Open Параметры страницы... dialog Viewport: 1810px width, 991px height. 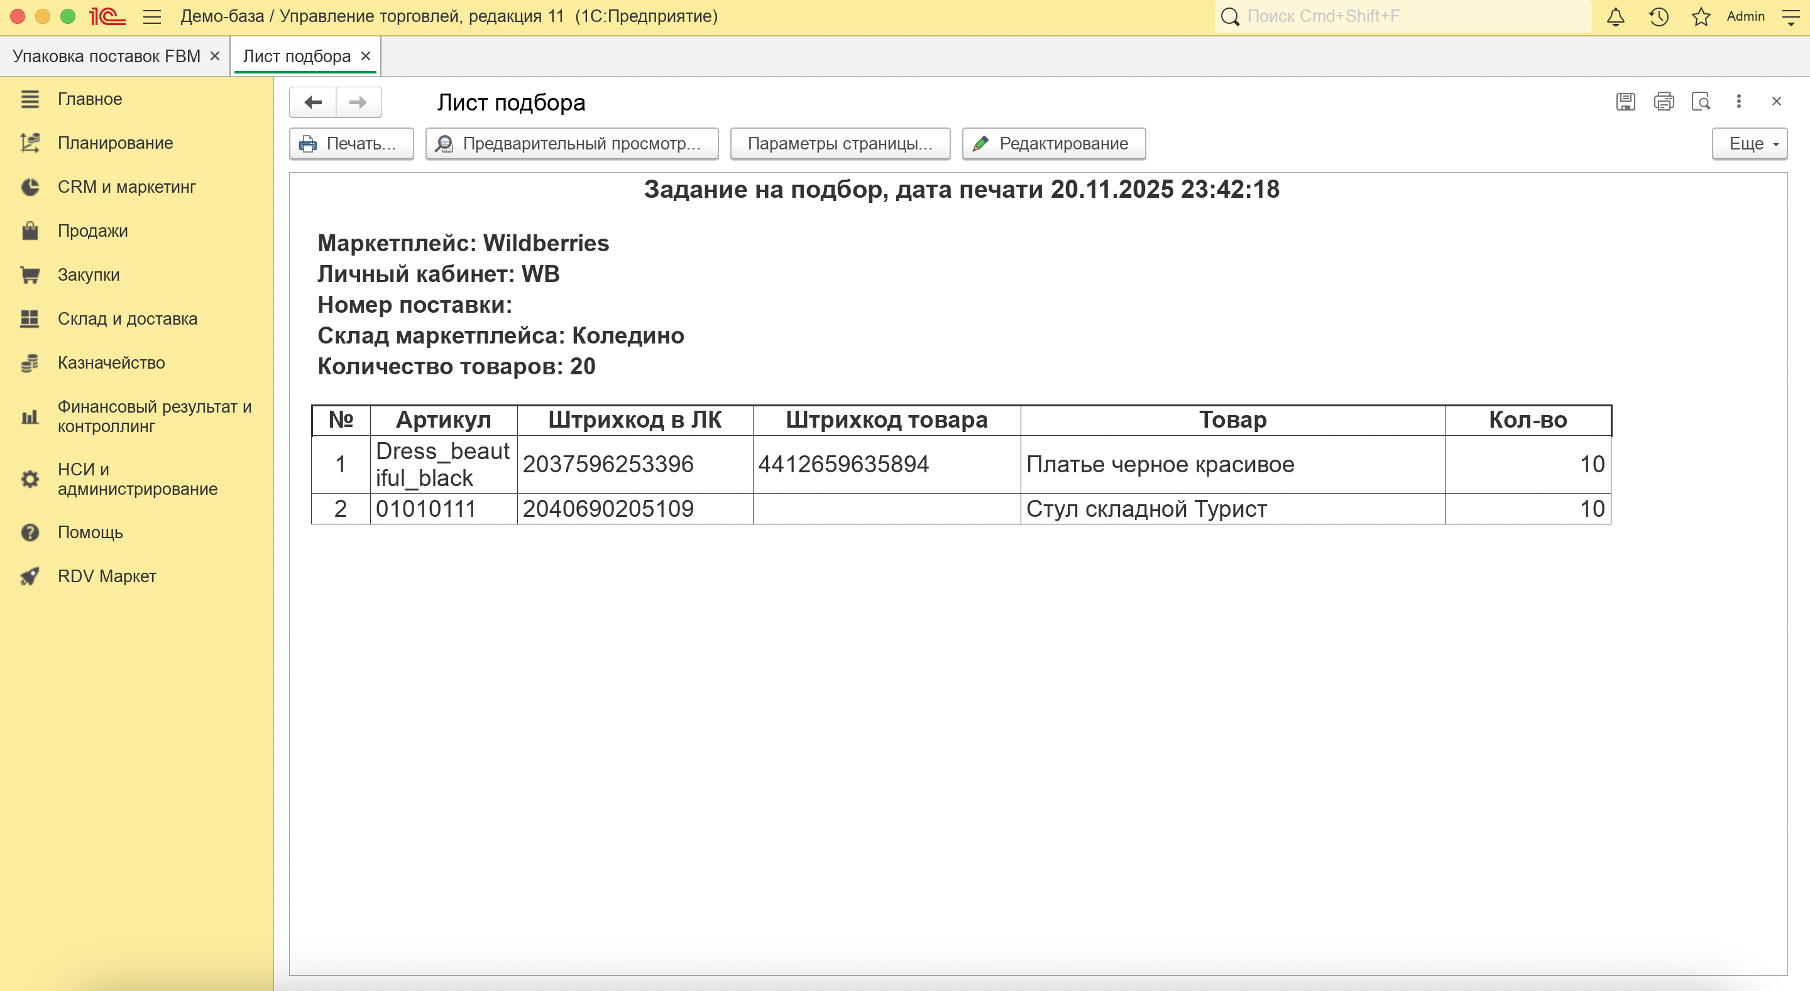(x=840, y=143)
